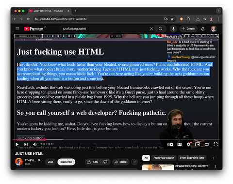This screenshot has height=184, width=233.
Task: Click the Join button
Action: 50,162
